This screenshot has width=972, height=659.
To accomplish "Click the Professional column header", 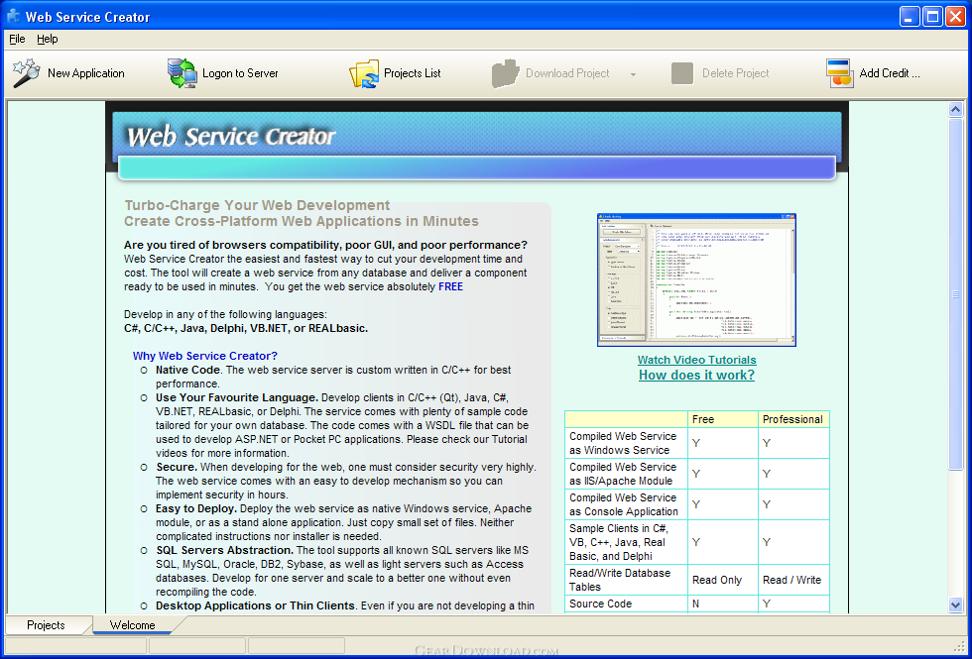I will [x=792, y=419].
